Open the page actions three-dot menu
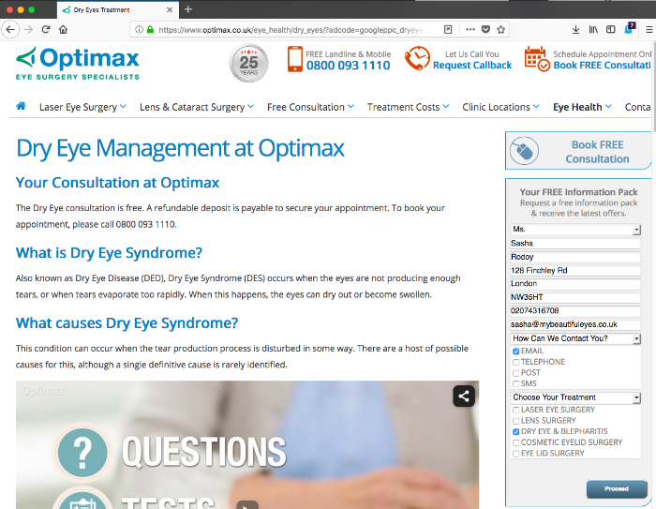656x509 pixels. 470,29
